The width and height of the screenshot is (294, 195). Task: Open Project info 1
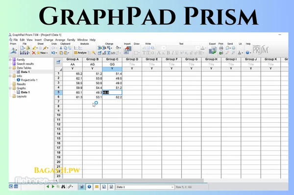pyautogui.click(x=29, y=80)
